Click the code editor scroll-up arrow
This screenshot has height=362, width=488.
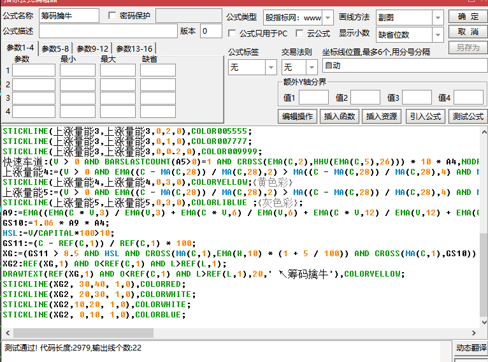(484, 132)
